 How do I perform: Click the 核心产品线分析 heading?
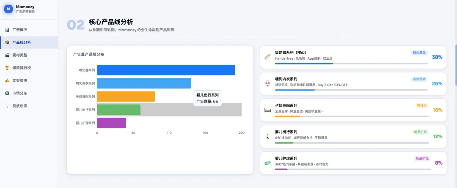(x=111, y=22)
